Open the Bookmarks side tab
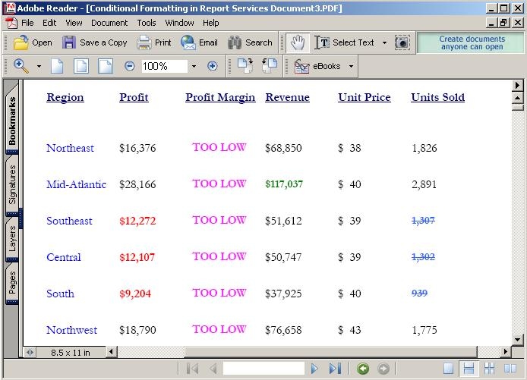 point(12,121)
